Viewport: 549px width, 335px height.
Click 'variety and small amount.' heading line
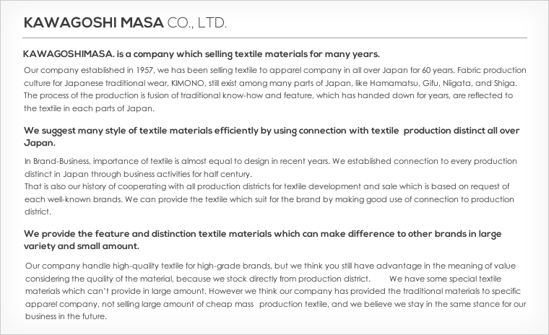pyautogui.click(x=81, y=246)
